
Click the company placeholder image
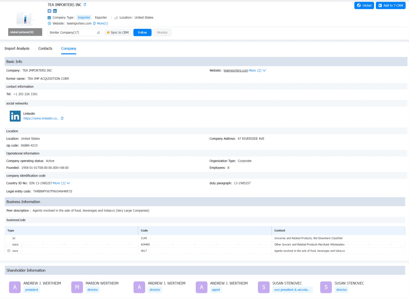point(25,19)
